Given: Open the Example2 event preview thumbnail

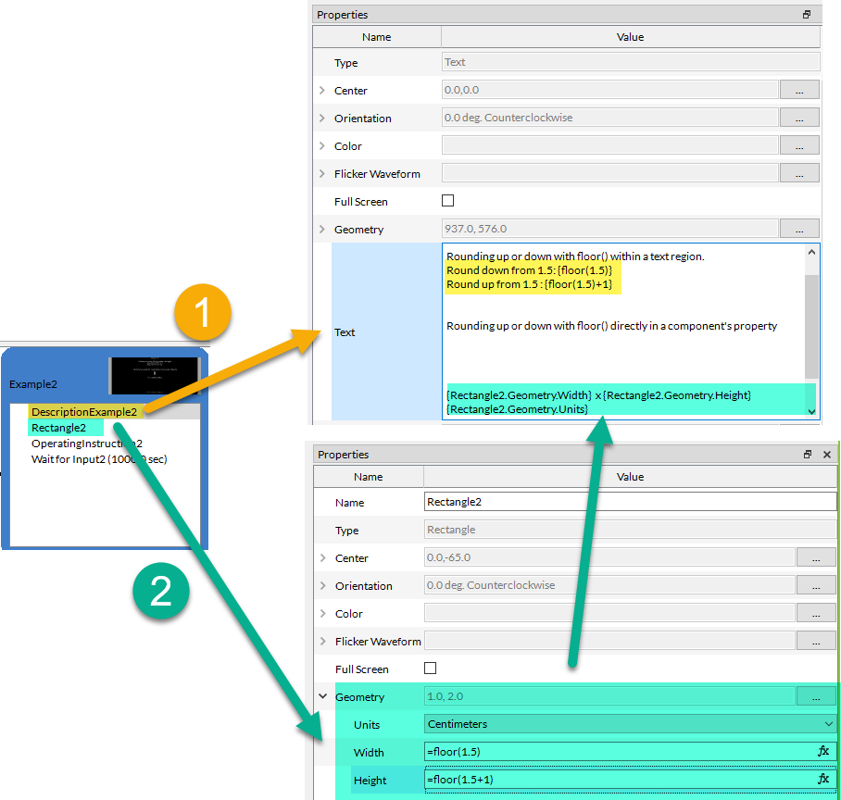Looking at the screenshot, I should (x=154, y=376).
